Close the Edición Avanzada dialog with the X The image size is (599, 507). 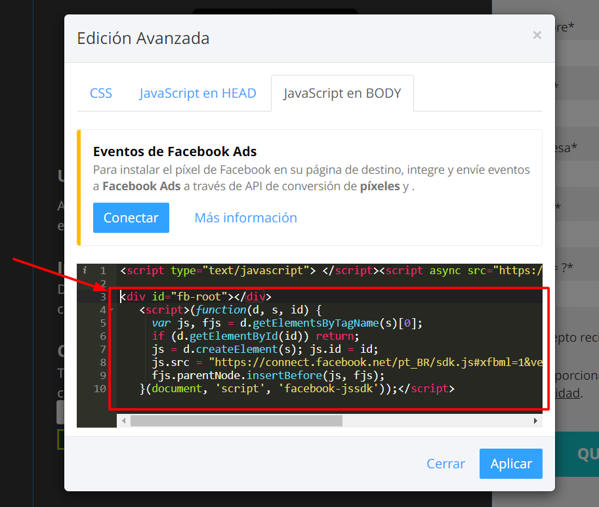point(536,35)
